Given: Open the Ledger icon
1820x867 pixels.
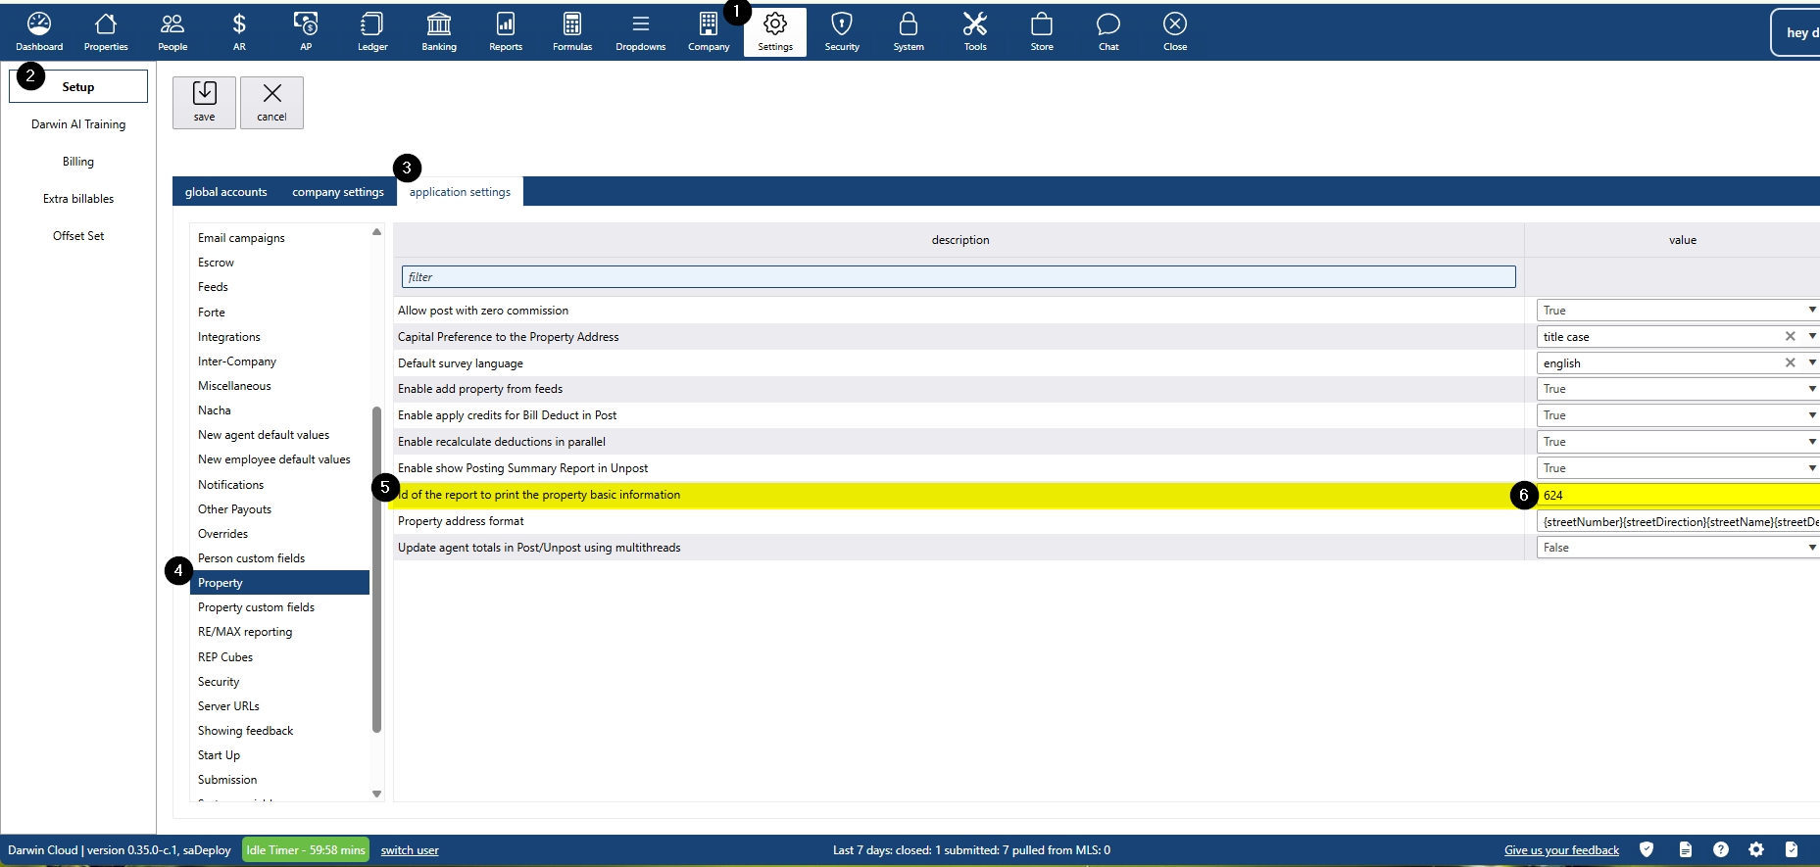Looking at the screenshot, I should [372, 31].
